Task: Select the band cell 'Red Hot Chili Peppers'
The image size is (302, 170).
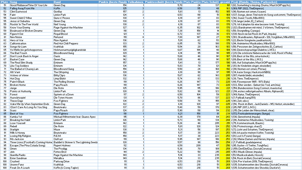Action: point(75,44)
